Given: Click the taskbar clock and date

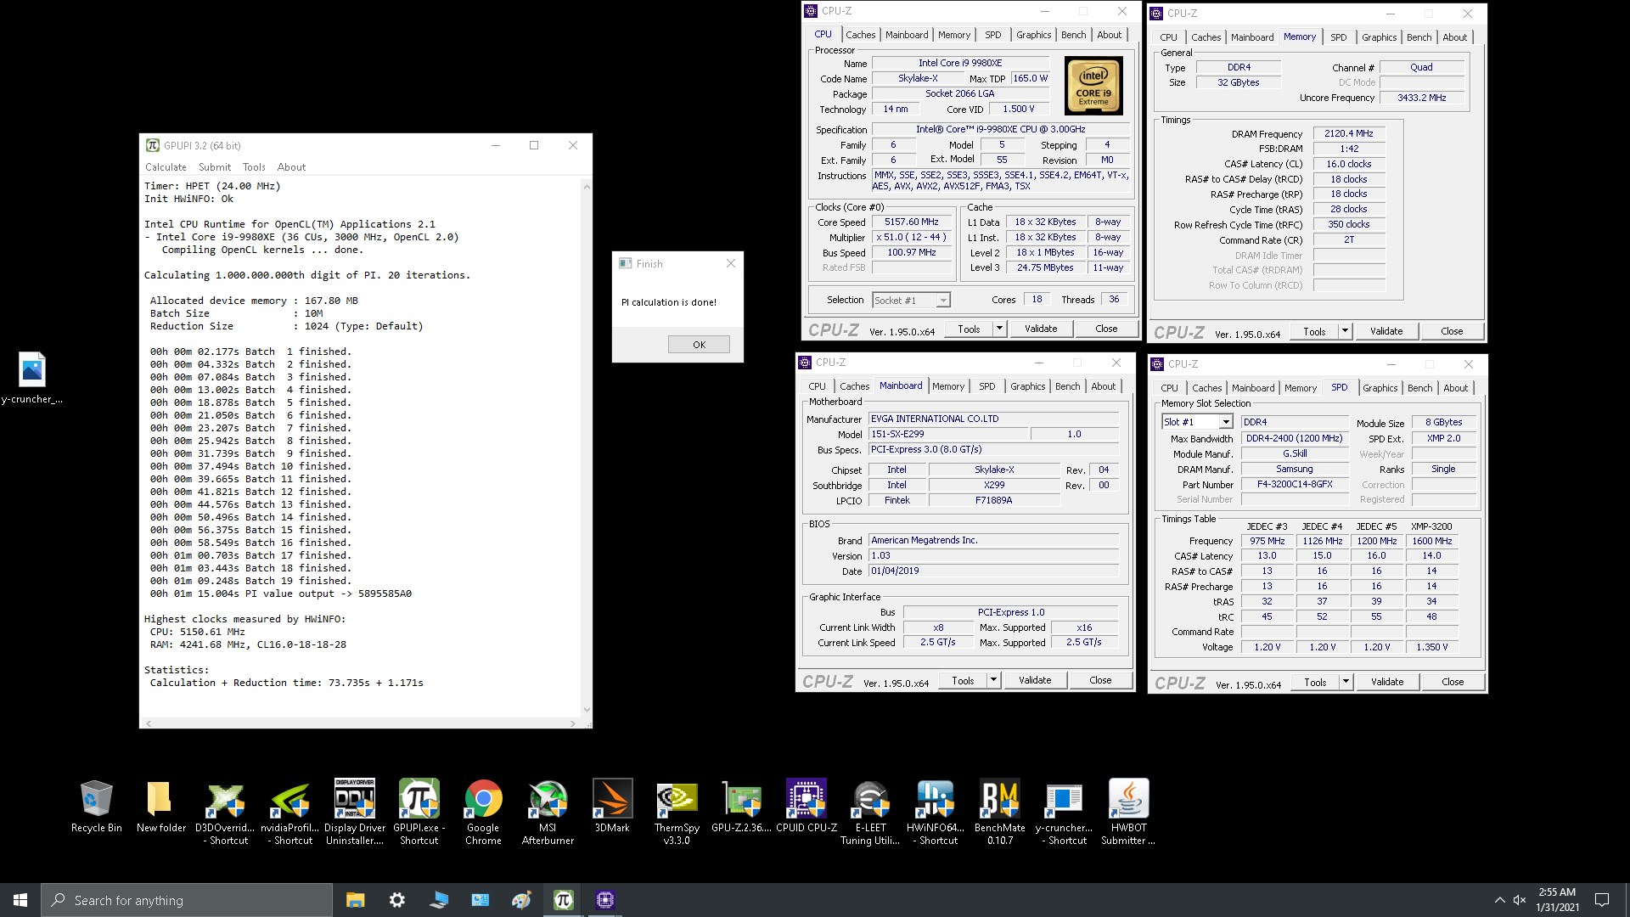Looking at the screenshot, I should tap(1557, 900).
